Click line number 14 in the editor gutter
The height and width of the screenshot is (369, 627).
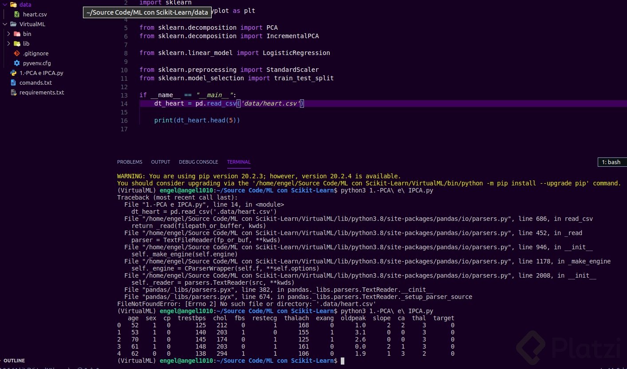(x=124, y=104)
